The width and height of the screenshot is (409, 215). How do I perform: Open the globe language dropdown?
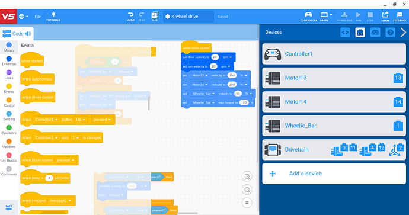(x=24, y=17)
